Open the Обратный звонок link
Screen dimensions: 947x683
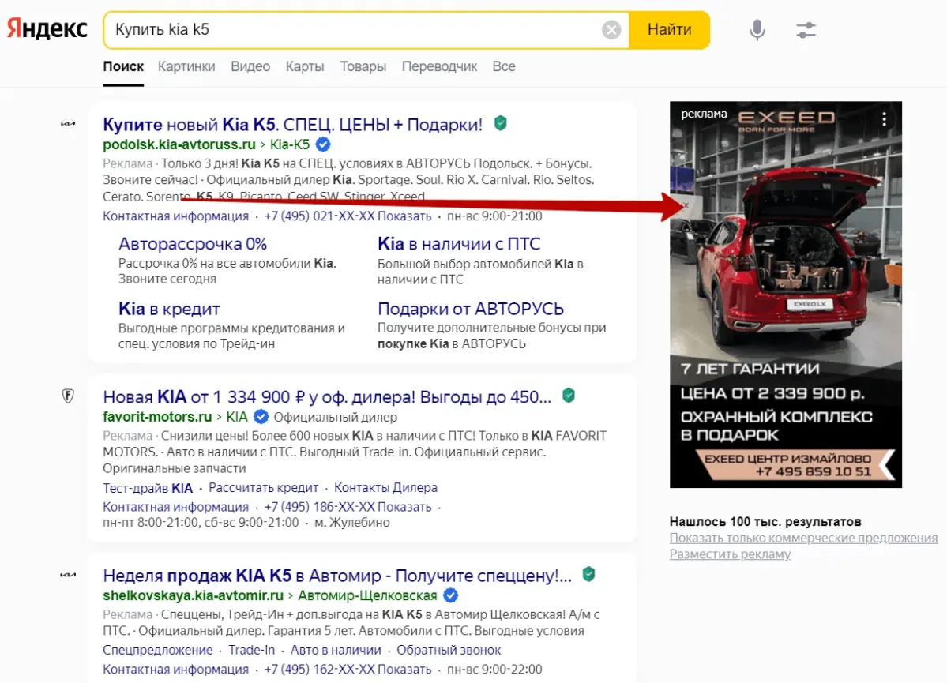[x=449, y=651]
